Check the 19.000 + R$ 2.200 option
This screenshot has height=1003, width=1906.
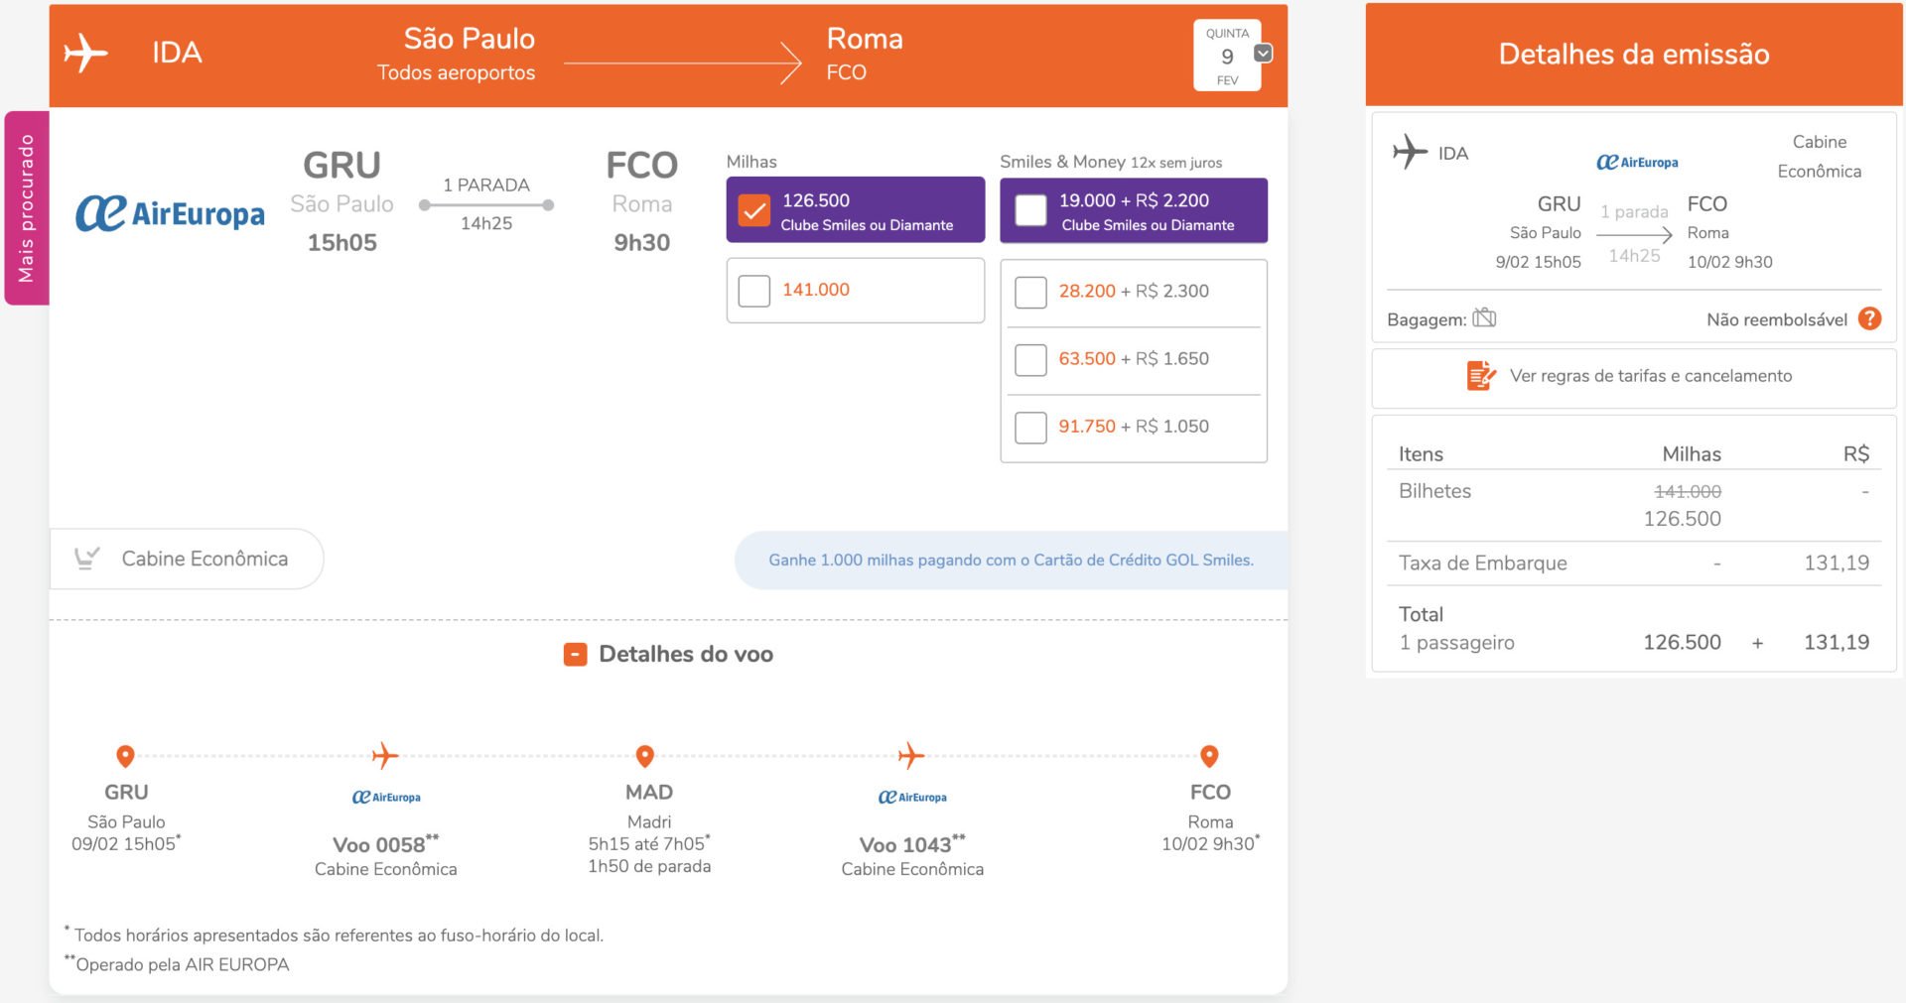(1030, 210)
